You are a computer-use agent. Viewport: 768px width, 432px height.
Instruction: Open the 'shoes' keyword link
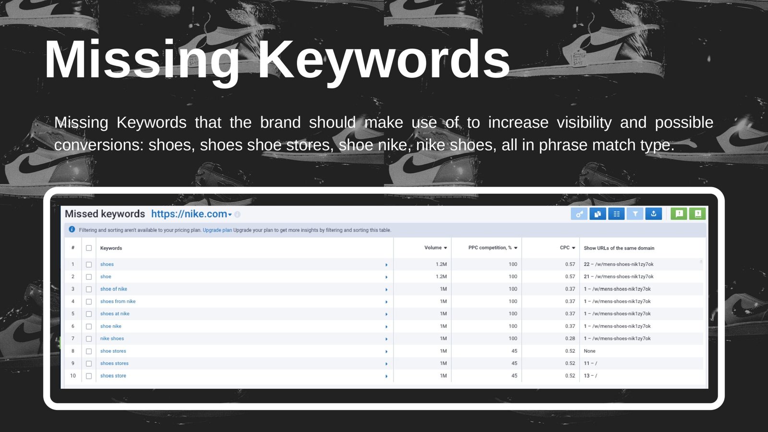coord(107,264)
